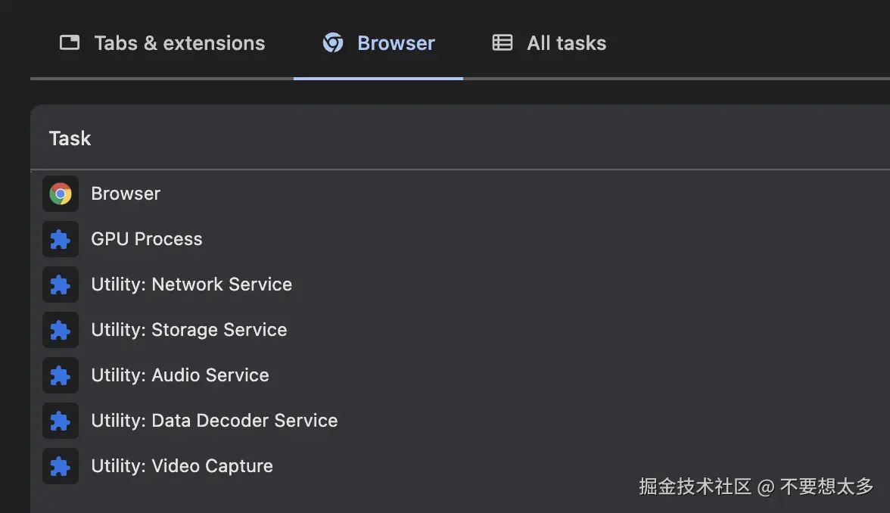Click the puzzle icon for Data Decoder Service

(x=61, y=421)
